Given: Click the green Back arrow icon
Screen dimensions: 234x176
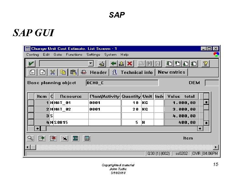Looking at the screenshot, I should click(113, 64).
